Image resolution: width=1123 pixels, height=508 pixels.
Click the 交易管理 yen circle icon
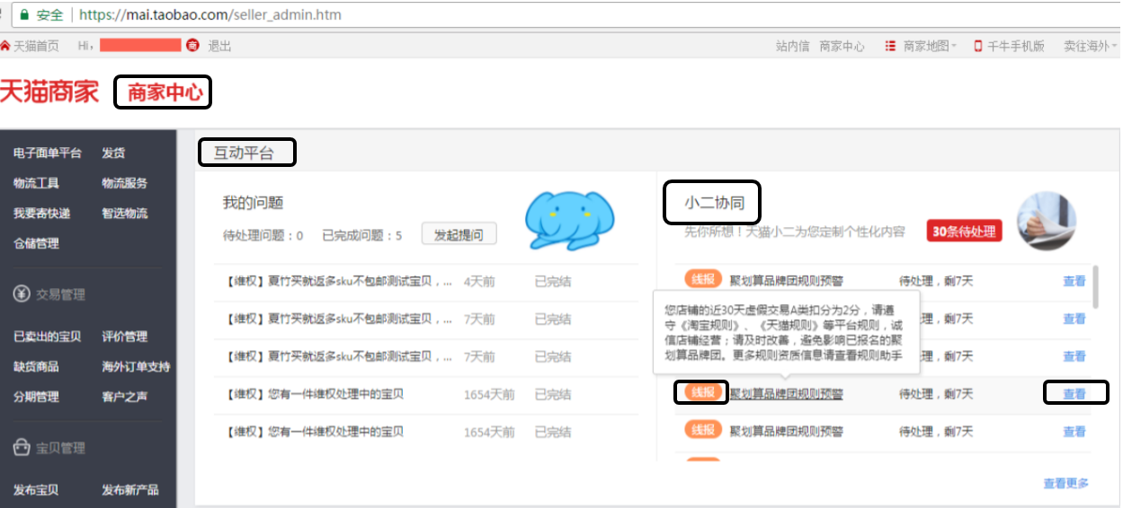click(x=22, y=294)
